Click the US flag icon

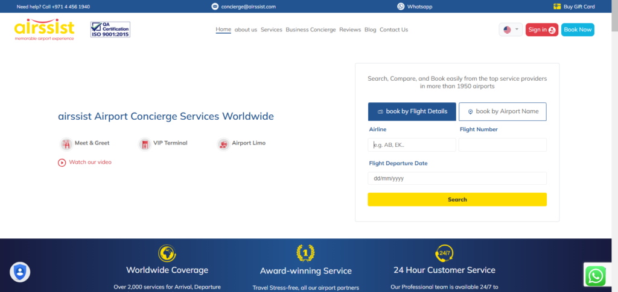507,30
